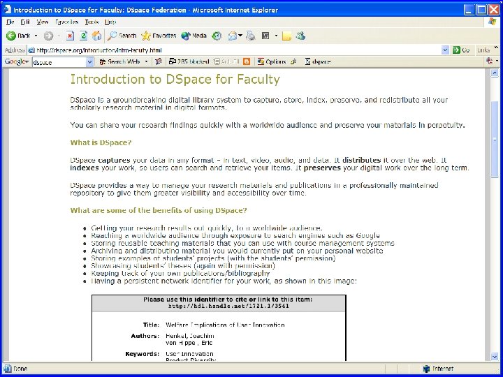Open Google toolbar Options
This screenshot has width=503, height=377.
point(271,61)
